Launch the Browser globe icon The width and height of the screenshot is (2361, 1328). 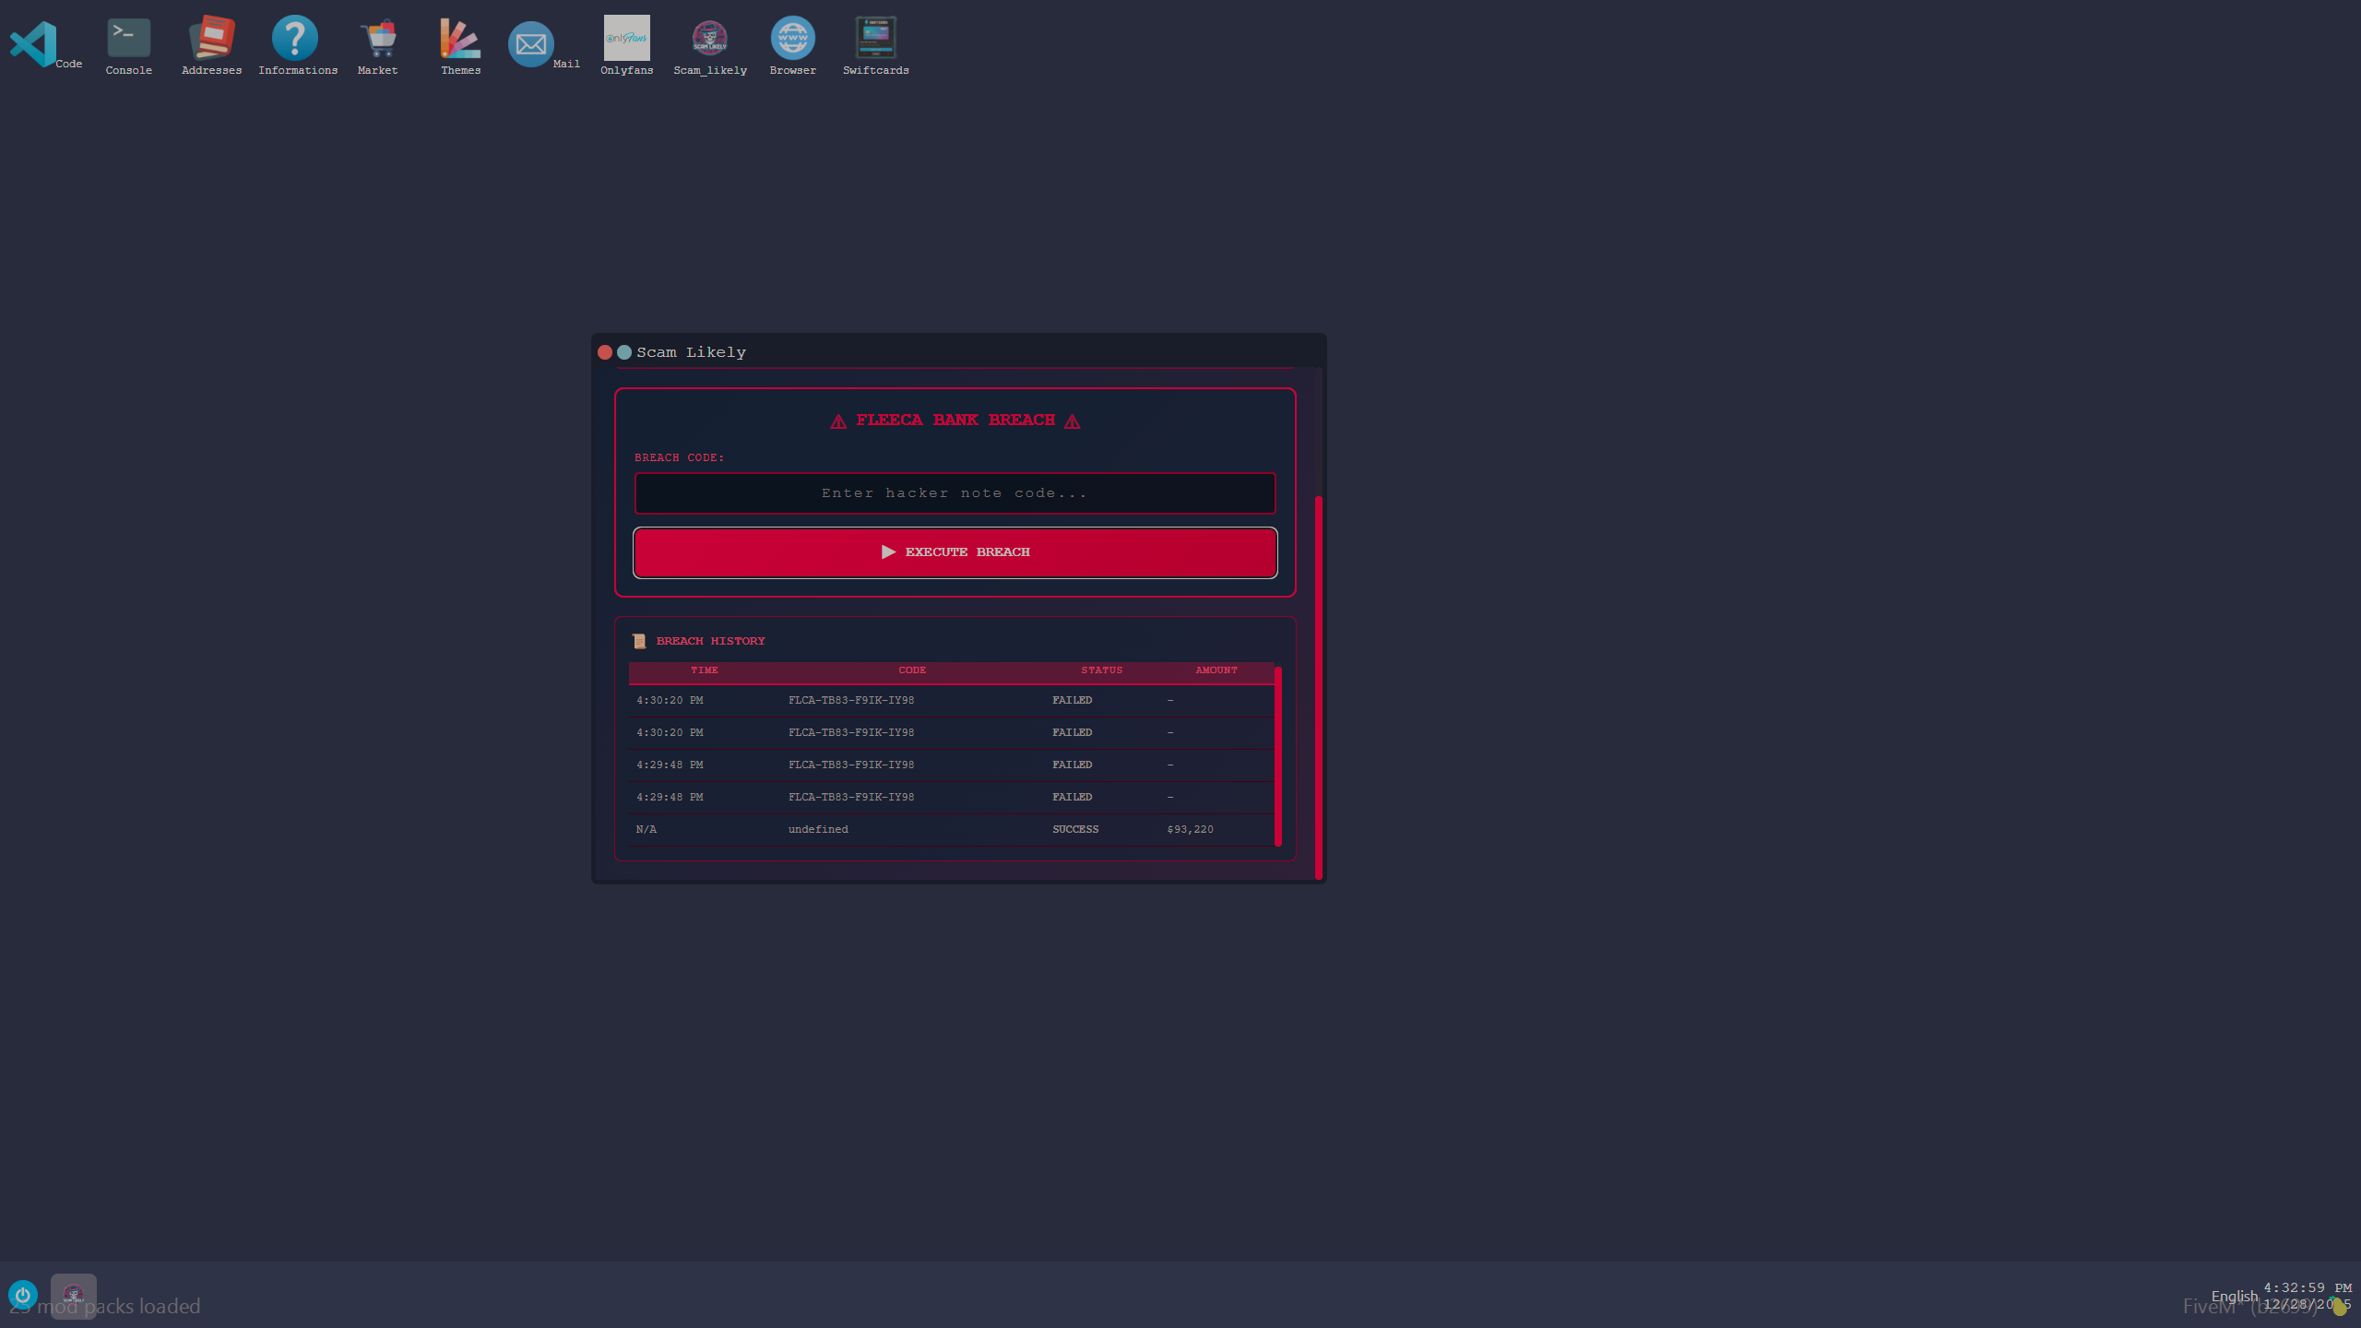pos(793,38)
